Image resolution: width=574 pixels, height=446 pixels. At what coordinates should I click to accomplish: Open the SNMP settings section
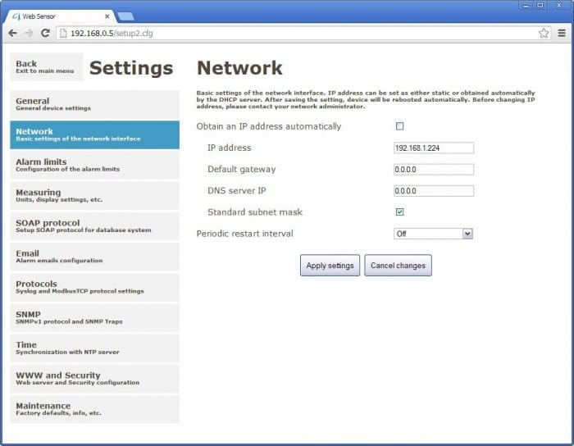(x=94, y=317)
